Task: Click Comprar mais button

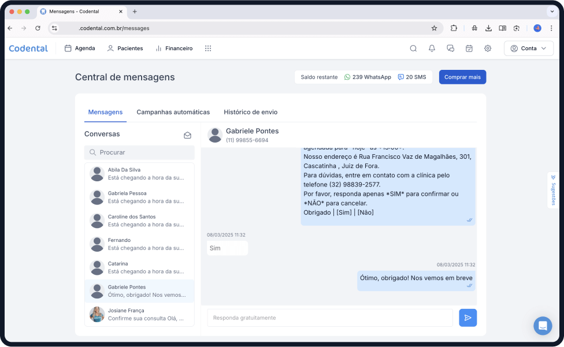Action: (x=462, y=77)
